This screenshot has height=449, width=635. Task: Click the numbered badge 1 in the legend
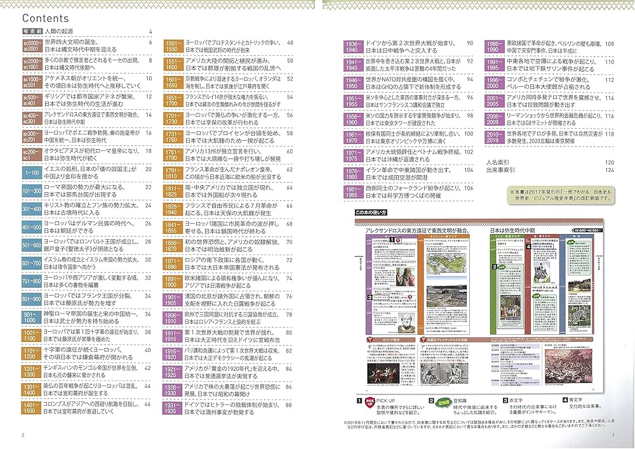click(x=359, y=400)
